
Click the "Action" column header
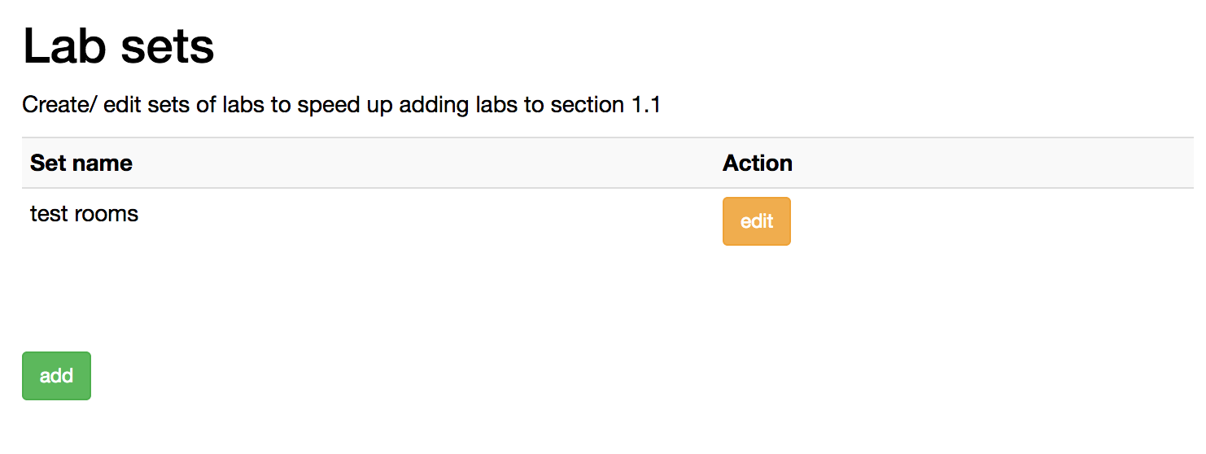(x=757, y=163)
